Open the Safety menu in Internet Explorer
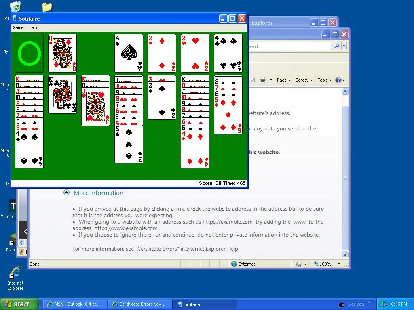414x310 pixels. [304, 80]
